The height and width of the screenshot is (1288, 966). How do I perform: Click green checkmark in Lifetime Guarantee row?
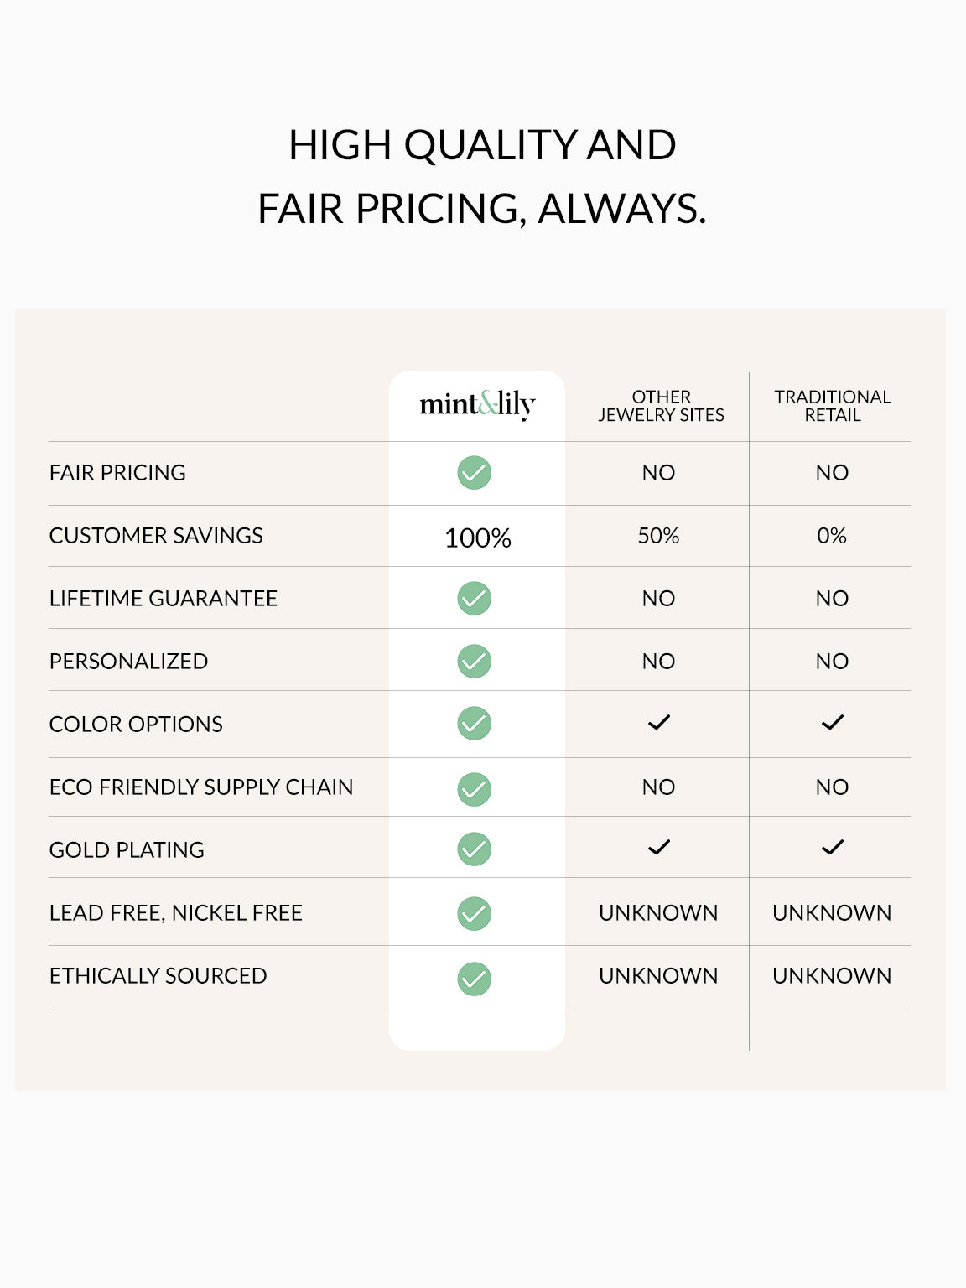474,599
